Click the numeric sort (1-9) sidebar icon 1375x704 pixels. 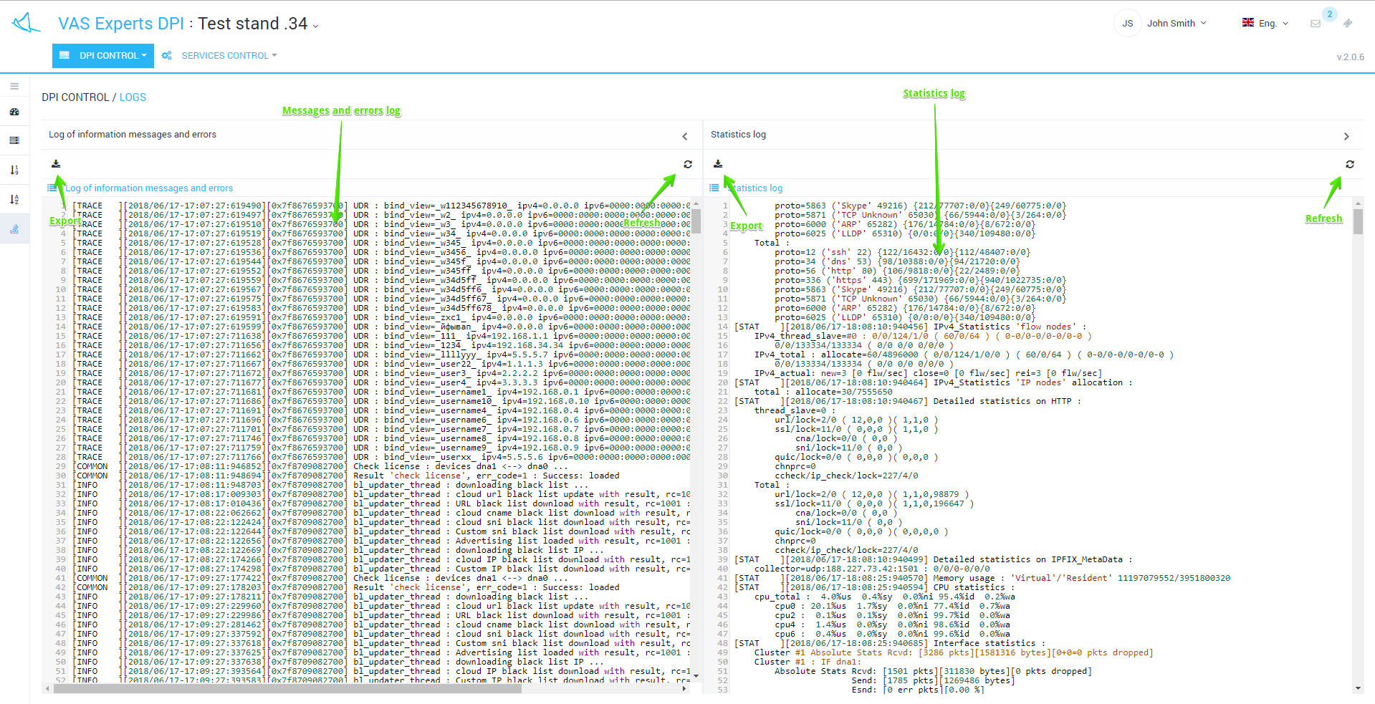14,170
